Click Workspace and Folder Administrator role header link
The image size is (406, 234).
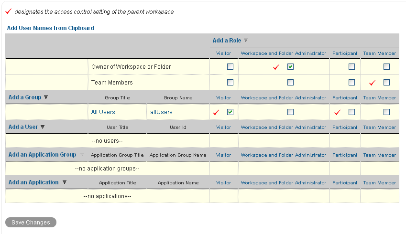pyautogui.click(x=283, y=53)
